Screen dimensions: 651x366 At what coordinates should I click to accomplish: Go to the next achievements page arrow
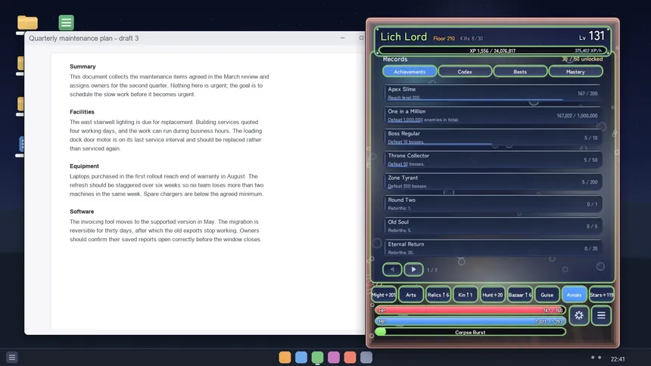pyautogui.click(x=413, y=269)
